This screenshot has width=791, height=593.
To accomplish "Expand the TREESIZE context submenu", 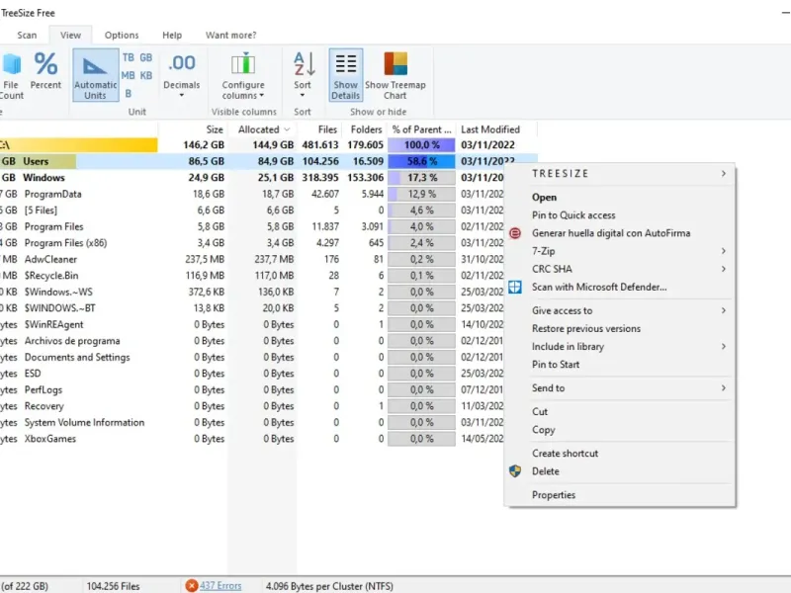I will click(620, 174).
